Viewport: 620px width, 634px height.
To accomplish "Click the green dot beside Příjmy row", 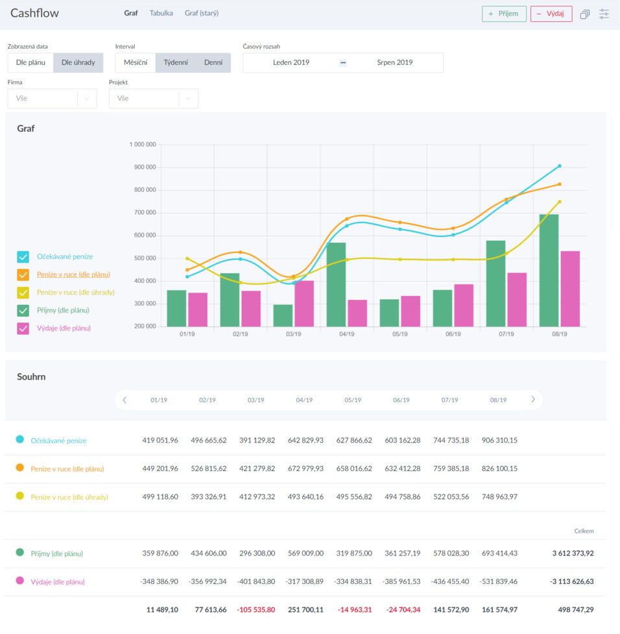I will tap(19, 553).
